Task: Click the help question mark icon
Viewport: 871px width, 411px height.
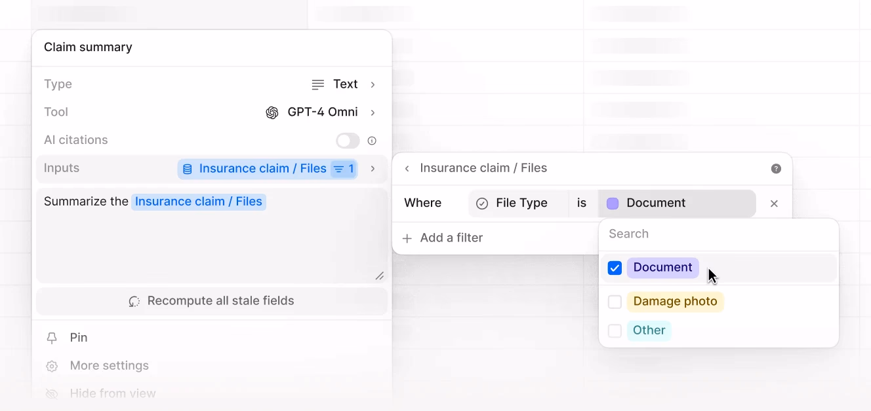Action: [x=776, y=169]
